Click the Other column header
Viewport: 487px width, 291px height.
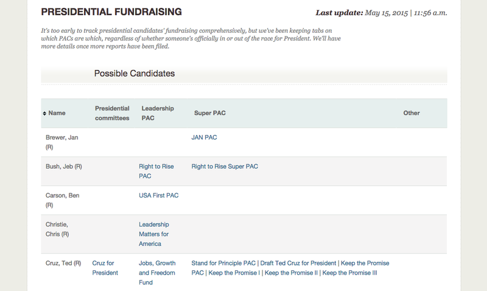click(412, 113)
